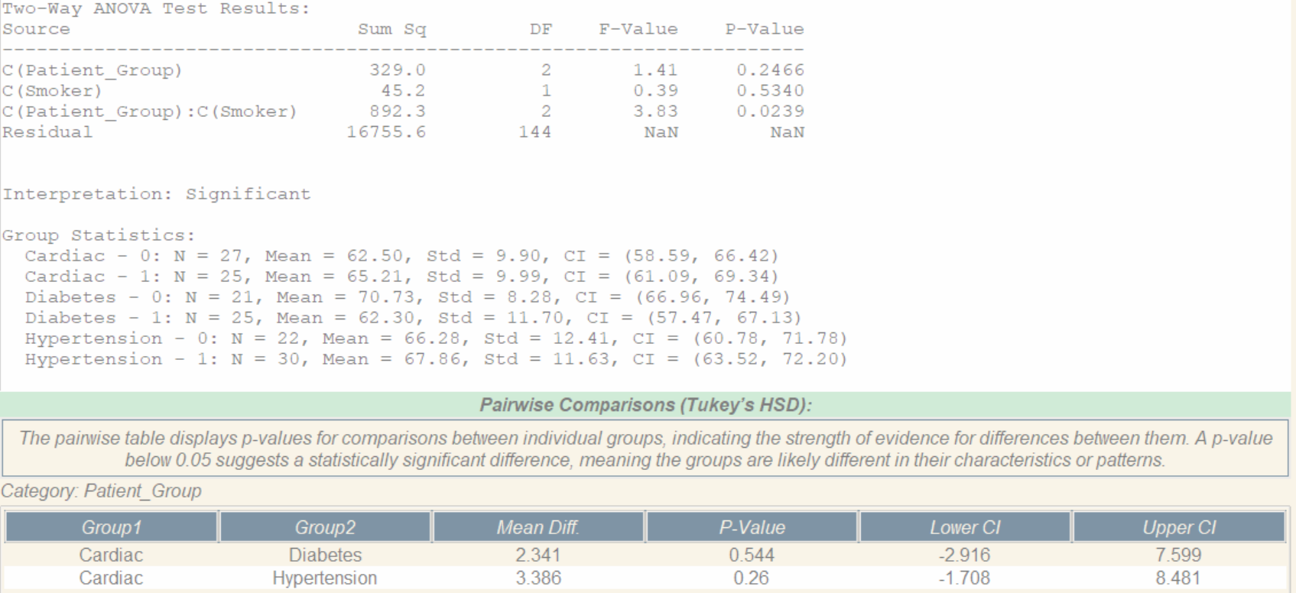Click the 0.544 p-value cell
Image resolution: width=1296 pixels, height=593 pixels.
pyautogui.click(x=752, y=555)
